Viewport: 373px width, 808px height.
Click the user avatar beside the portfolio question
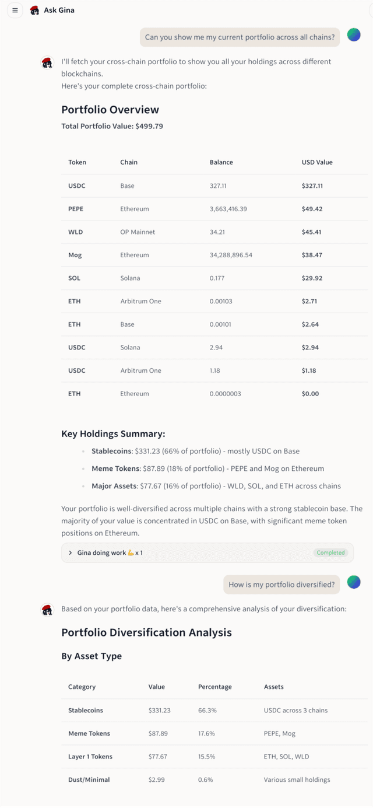[x=354, y=35]
